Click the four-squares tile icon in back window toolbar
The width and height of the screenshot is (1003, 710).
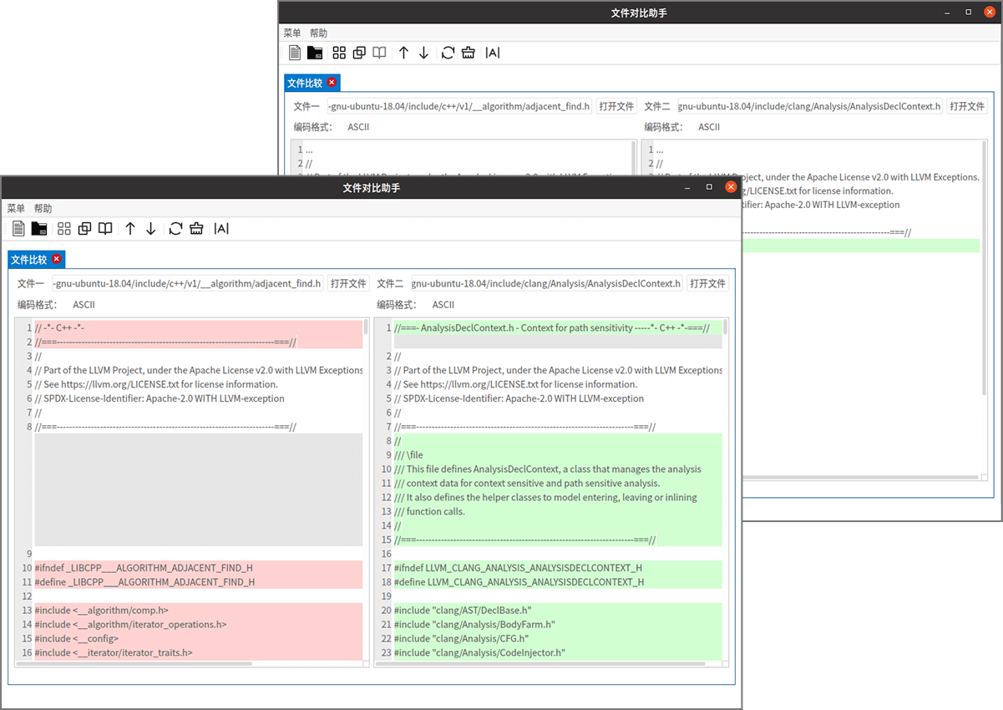pos(339,53)
